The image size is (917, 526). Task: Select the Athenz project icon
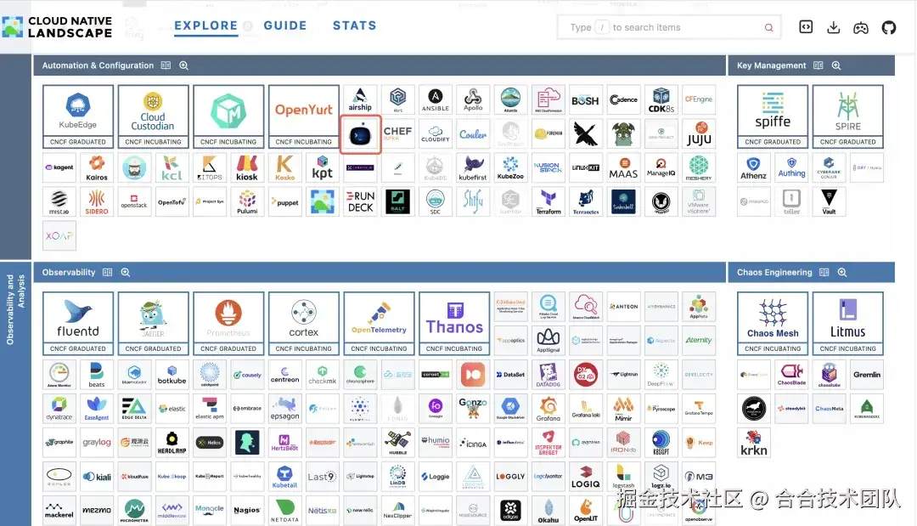(754, 168)
